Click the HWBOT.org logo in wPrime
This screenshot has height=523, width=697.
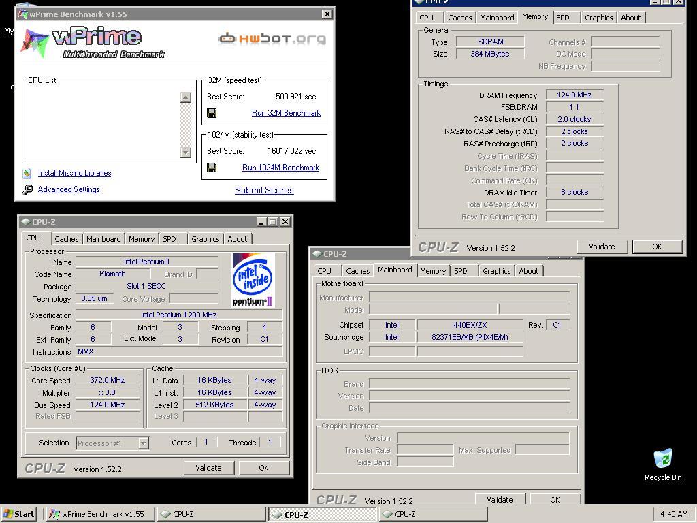[x=272, y=39]
